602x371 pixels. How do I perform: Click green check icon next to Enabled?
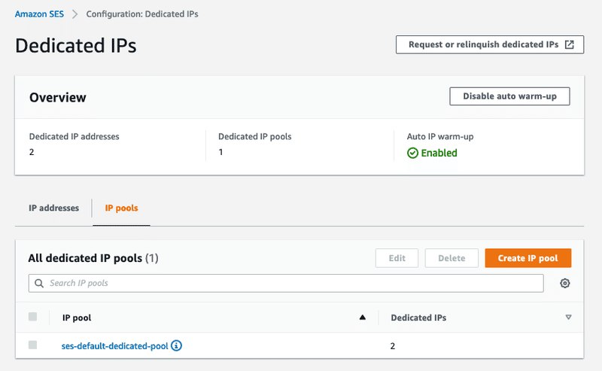pos(412,154)
